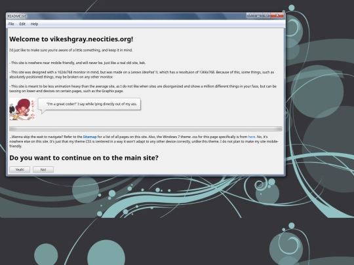Minimize the README.txt window
This screenshot has height=265, width=354.
258,15
